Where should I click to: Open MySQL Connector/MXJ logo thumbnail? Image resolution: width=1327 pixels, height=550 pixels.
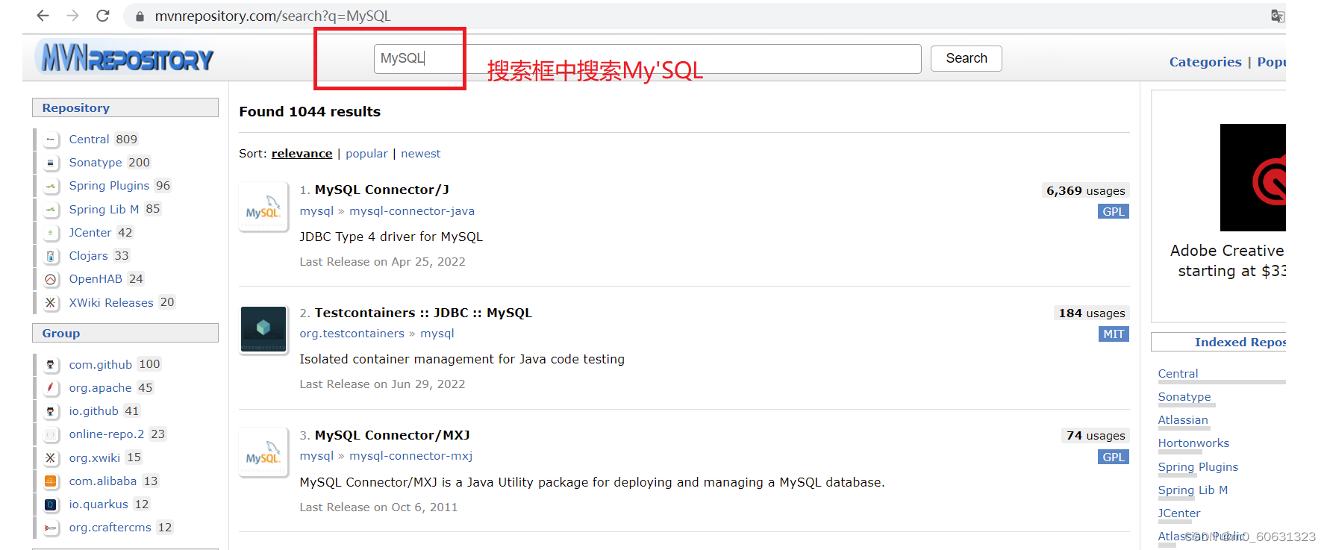pos(263,452)
